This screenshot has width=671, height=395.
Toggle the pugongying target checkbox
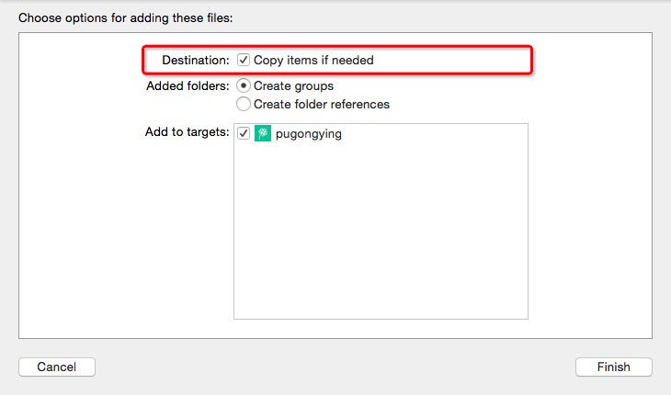[x=244, y=133]
